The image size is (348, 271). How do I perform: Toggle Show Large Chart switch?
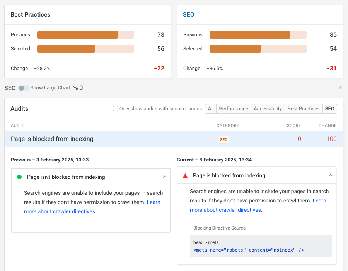coord(24,88)
